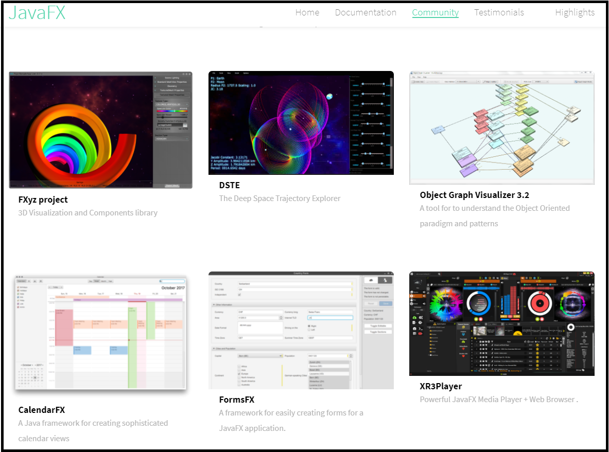The width and height of the screenshot is (609, 452).
Task: Go to Testimonials section
Action: [499, 12]
